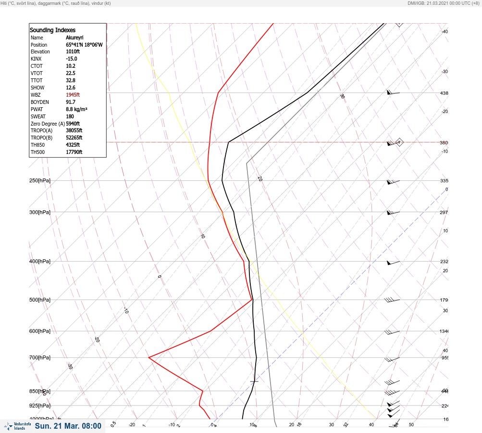
Task: Click the Vedurstofa Islands logo
Action: pos(17,426)
